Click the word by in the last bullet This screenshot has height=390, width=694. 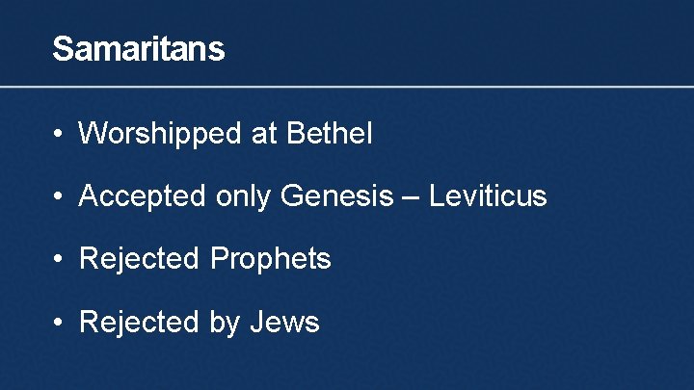[x=225, y=323]
